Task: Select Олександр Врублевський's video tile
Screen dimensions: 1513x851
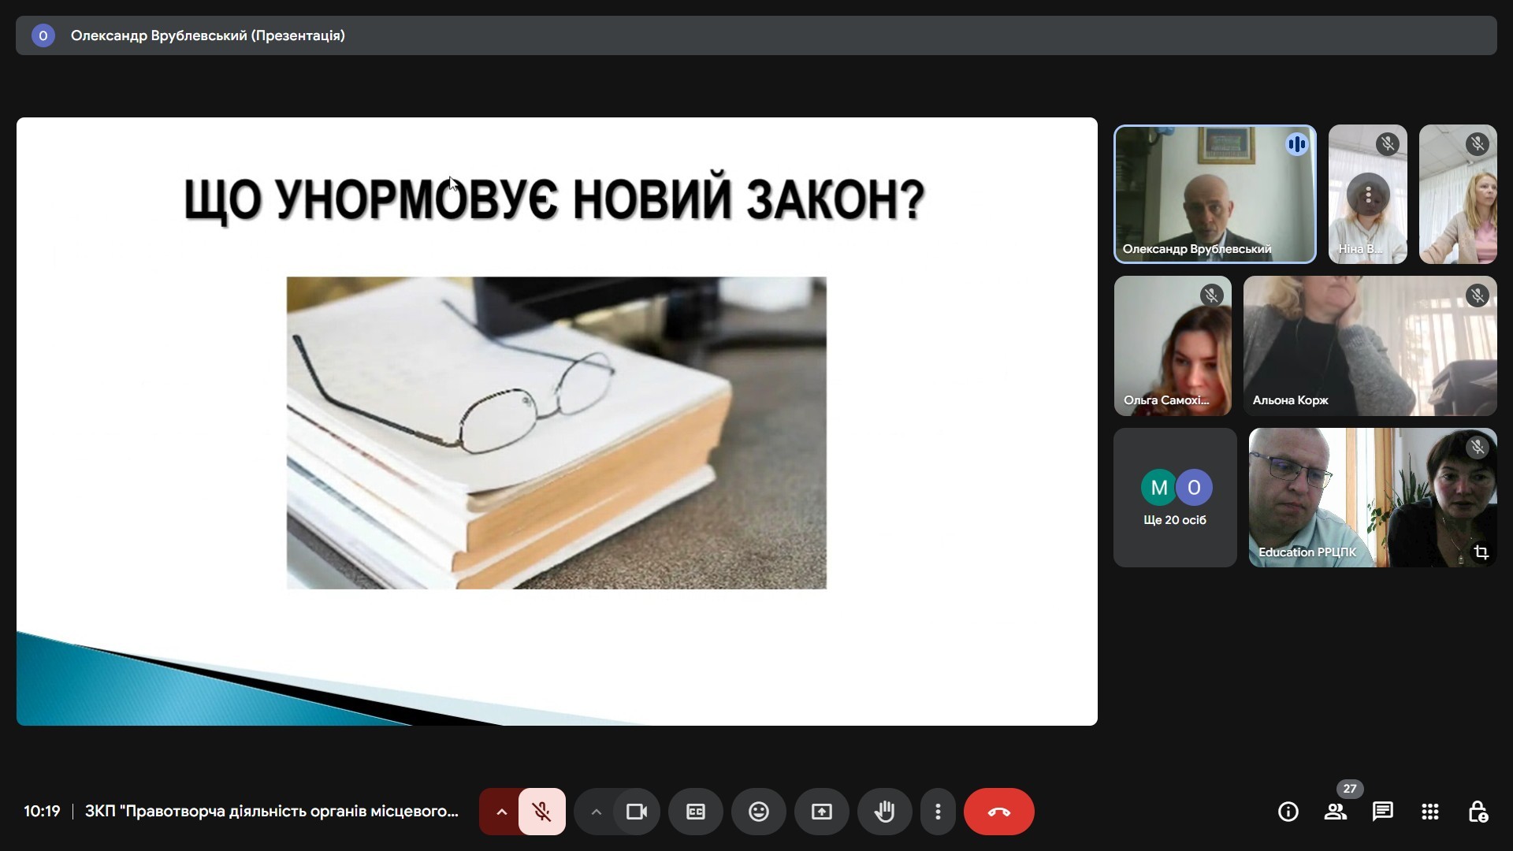Action: click(x=1214, y=194)
